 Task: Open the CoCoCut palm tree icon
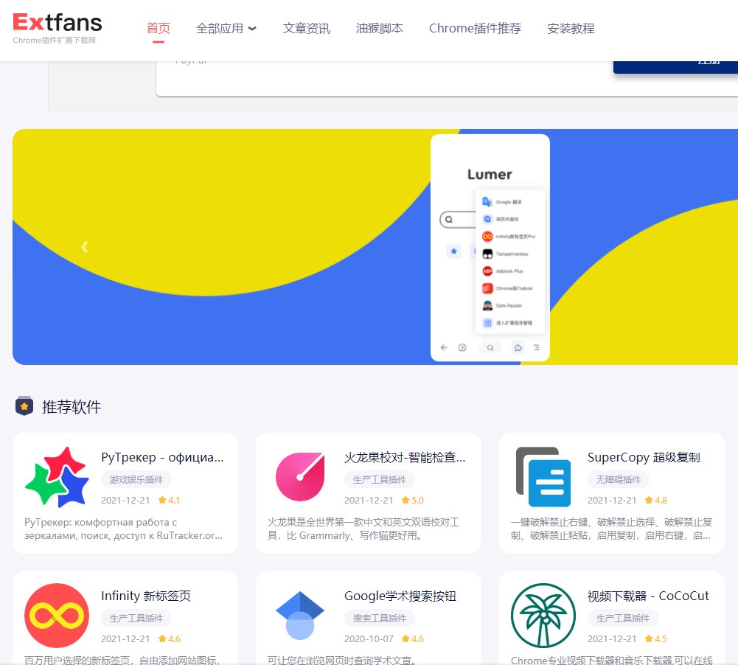(543, 616)
